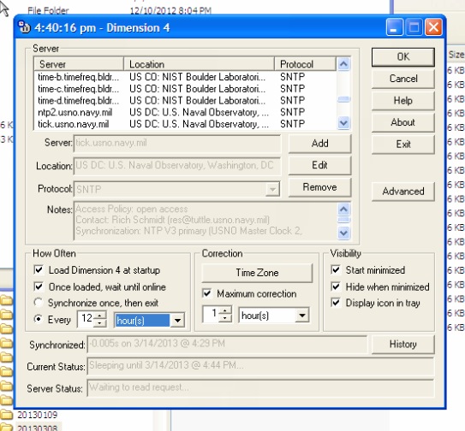Select tick.usno.navy.mil server row
This screenshot has width=465, height=431.
185,124
